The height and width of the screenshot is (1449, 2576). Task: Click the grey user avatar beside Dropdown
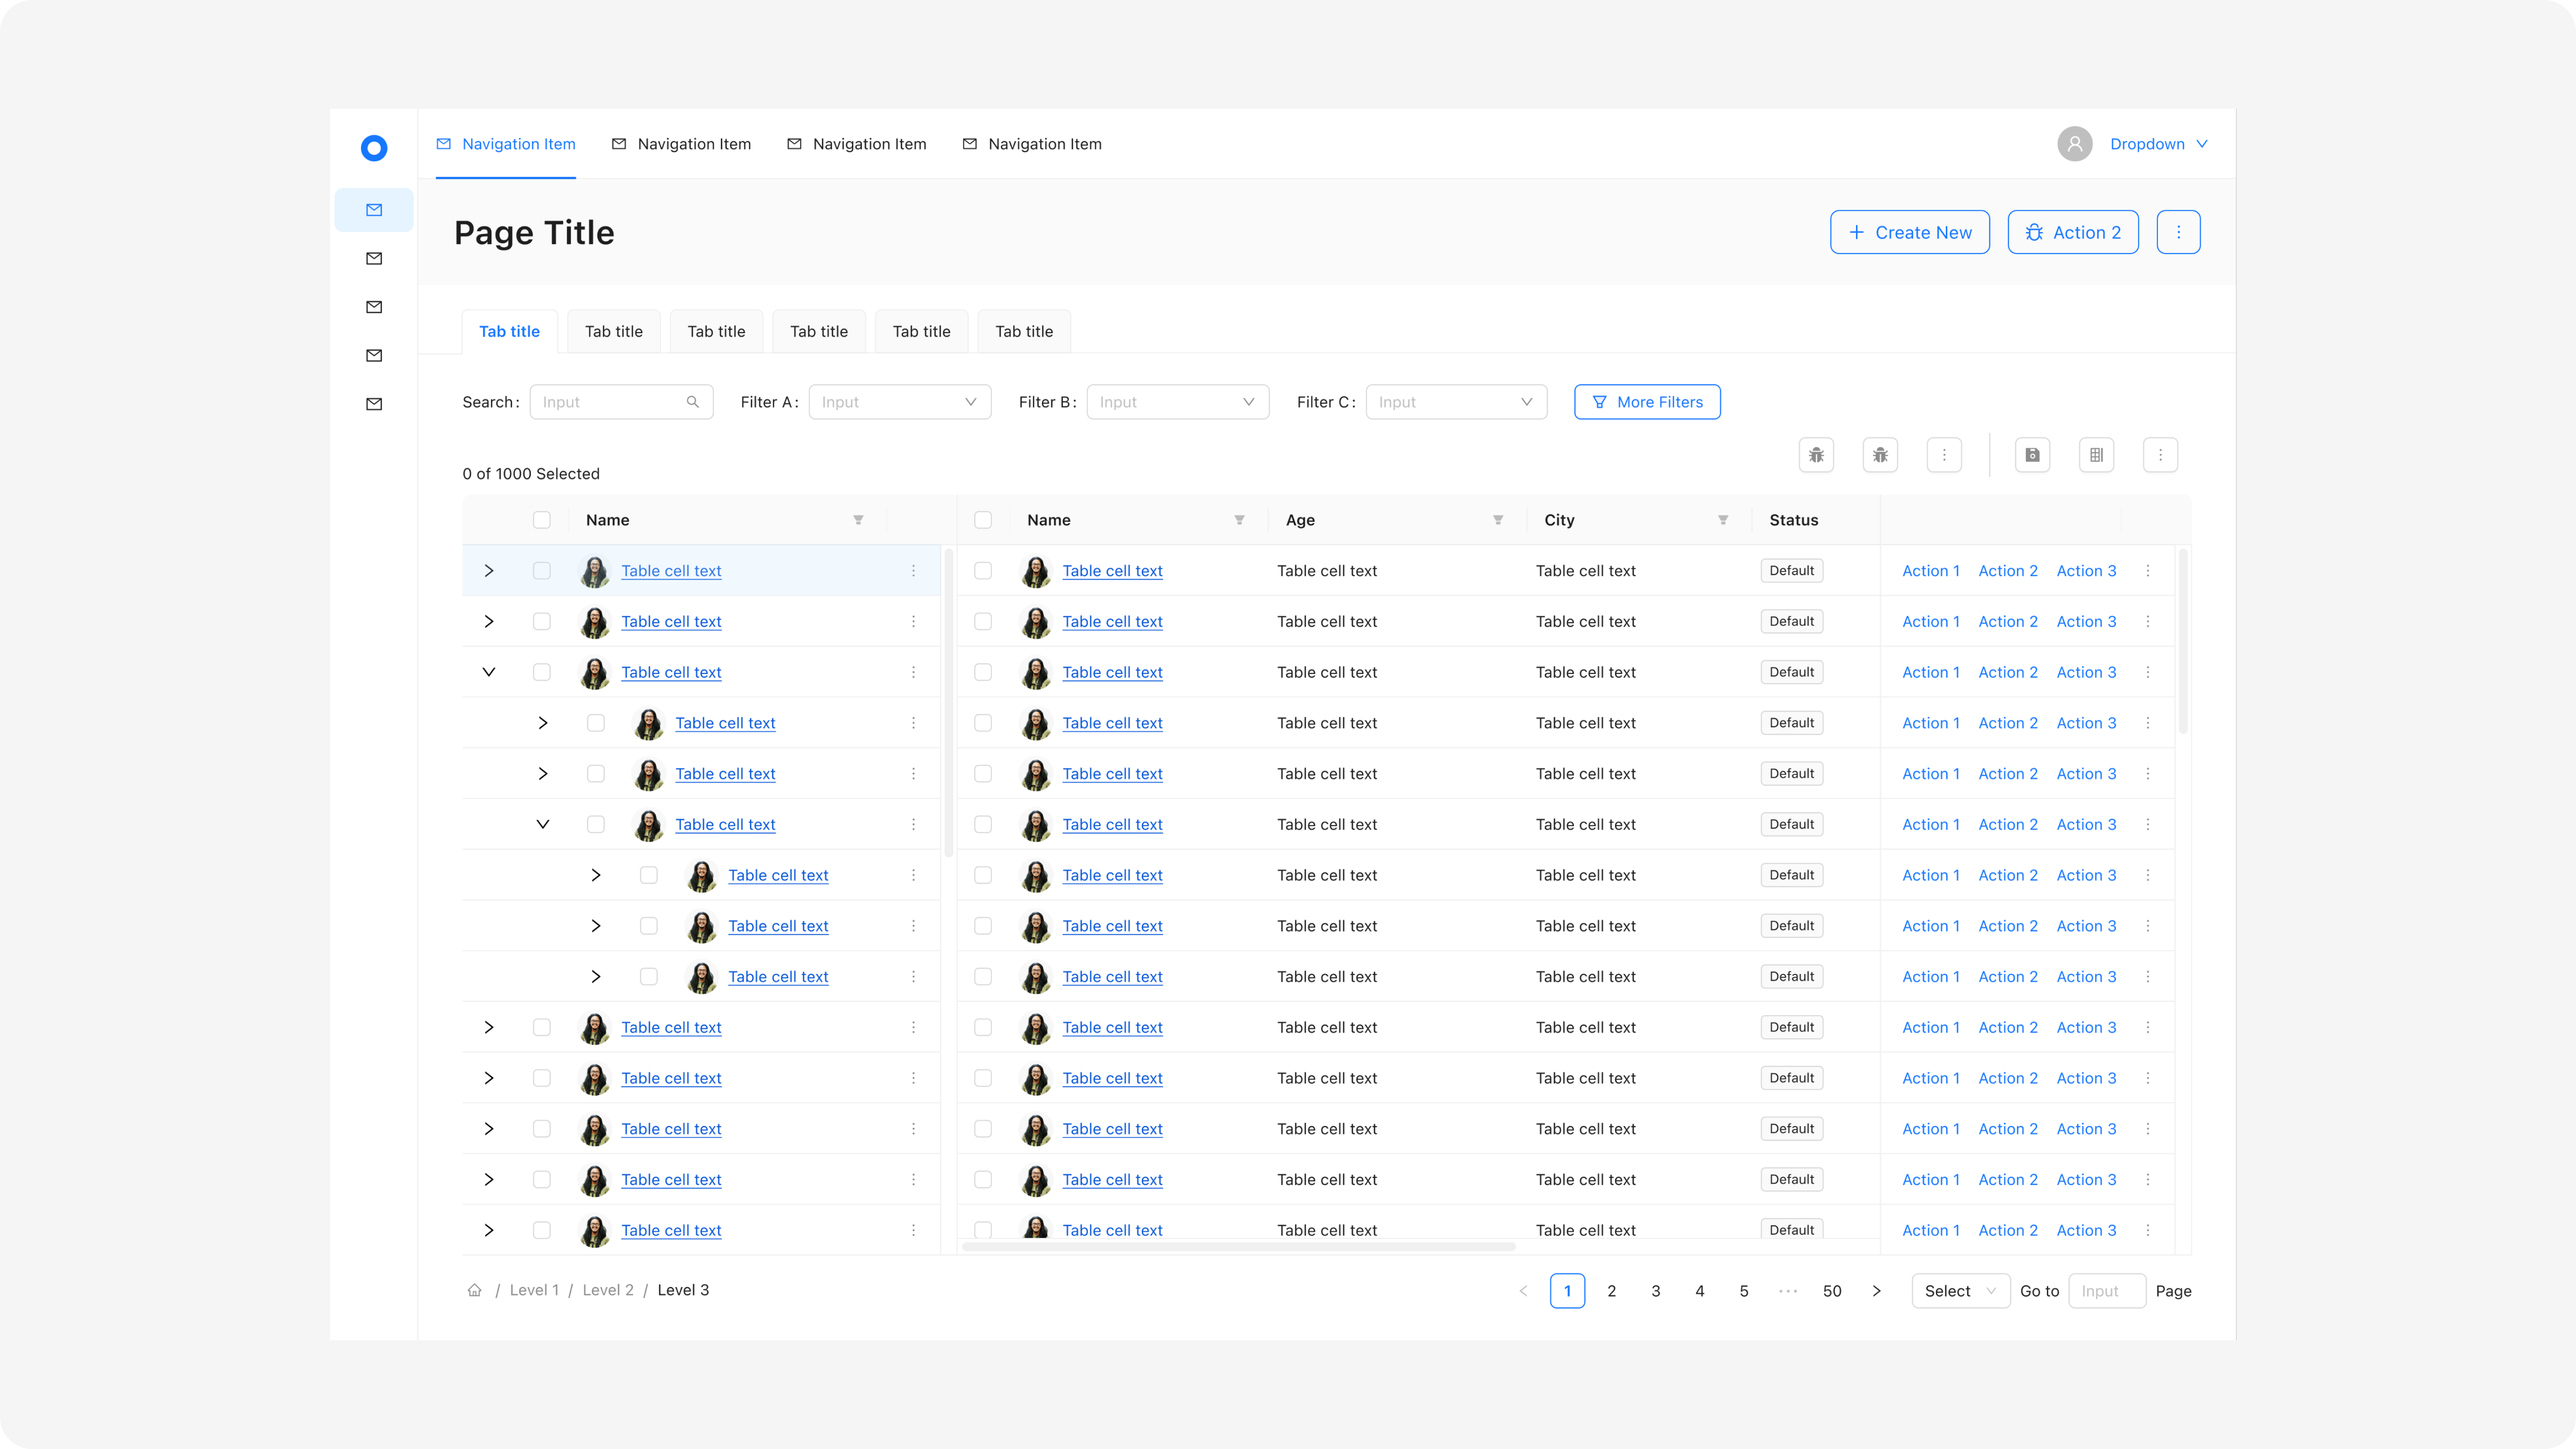point(2075,144)
